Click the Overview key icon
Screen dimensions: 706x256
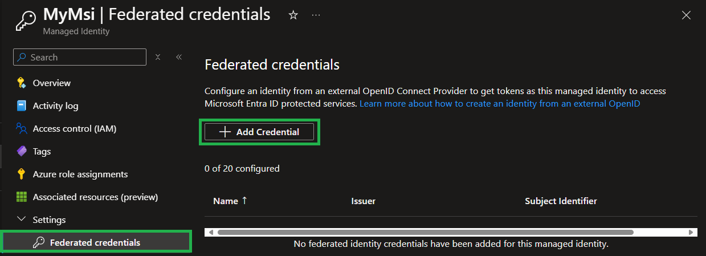coord(22,83)
